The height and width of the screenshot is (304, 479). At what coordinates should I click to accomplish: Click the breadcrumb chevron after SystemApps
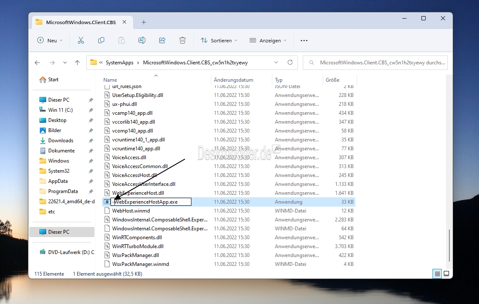(x=138, y=63)
